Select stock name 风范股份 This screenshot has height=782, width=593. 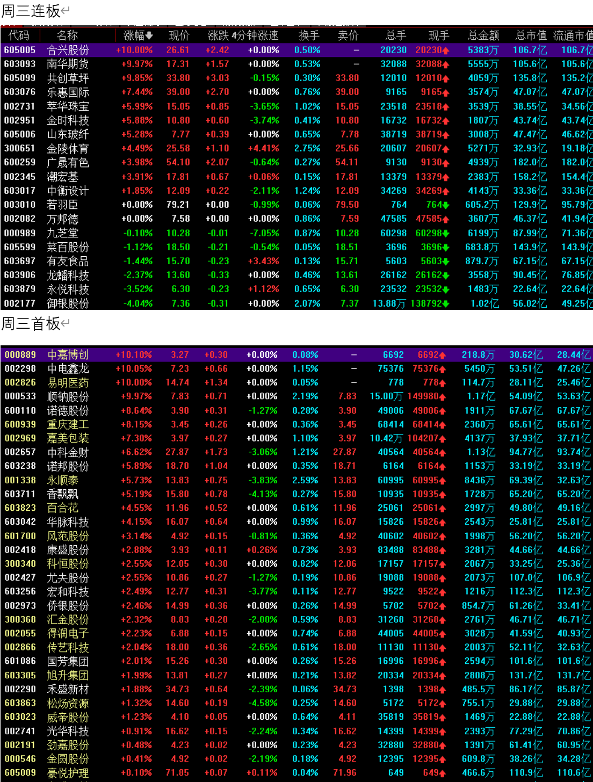[68, 536]
